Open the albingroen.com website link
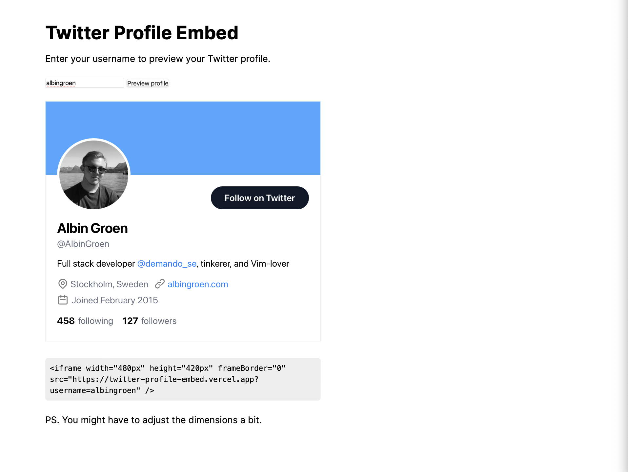Screen dimensions: 628x472 [197, 284]
